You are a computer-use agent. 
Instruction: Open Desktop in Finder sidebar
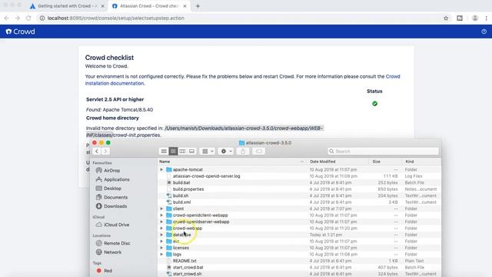(108, 189)
